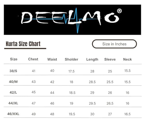Screen dimensions: 144x125
Task: Select the 40/M size row label
Action: pos(13,82)
